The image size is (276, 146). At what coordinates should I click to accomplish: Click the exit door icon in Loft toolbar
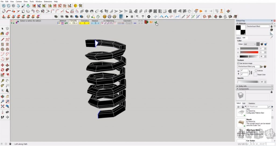(146, 22)
